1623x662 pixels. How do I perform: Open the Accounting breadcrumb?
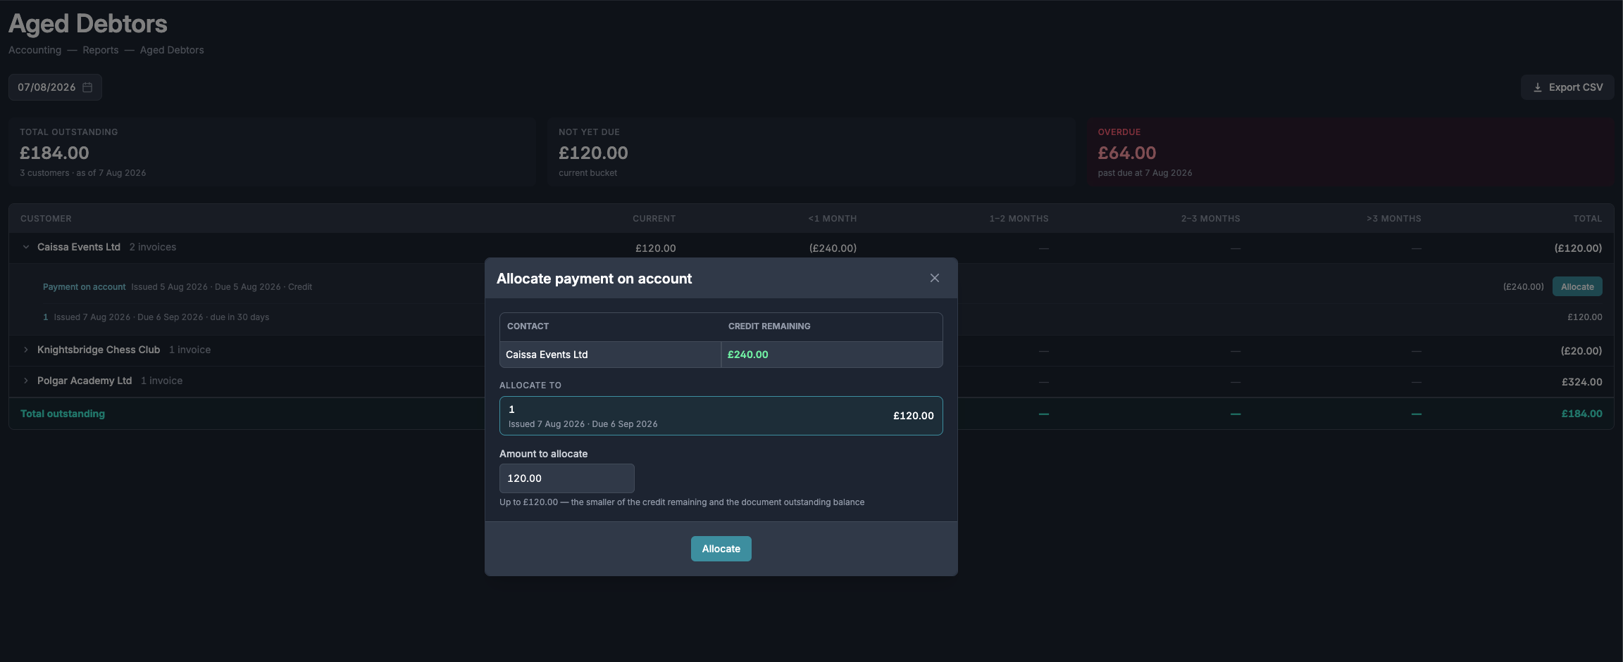point(35,50)
